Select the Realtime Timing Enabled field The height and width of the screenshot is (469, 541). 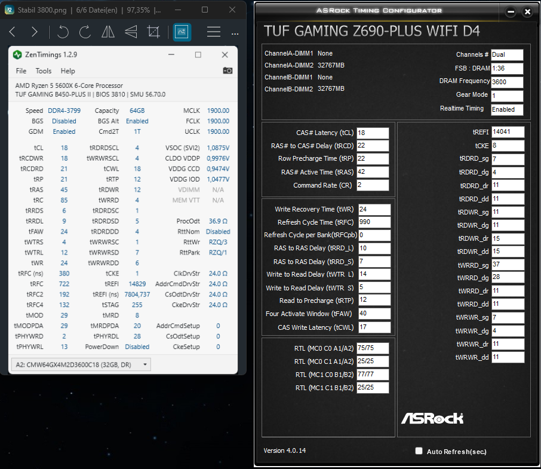coord(507,109)
